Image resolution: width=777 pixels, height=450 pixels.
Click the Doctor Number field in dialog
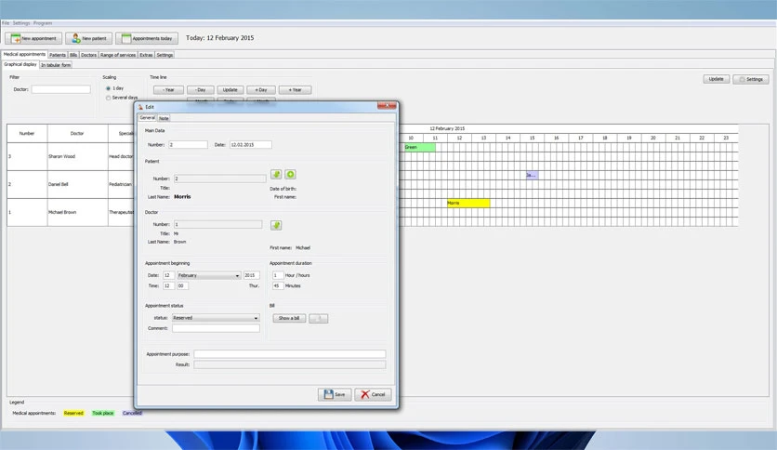[x=218, y=224]
